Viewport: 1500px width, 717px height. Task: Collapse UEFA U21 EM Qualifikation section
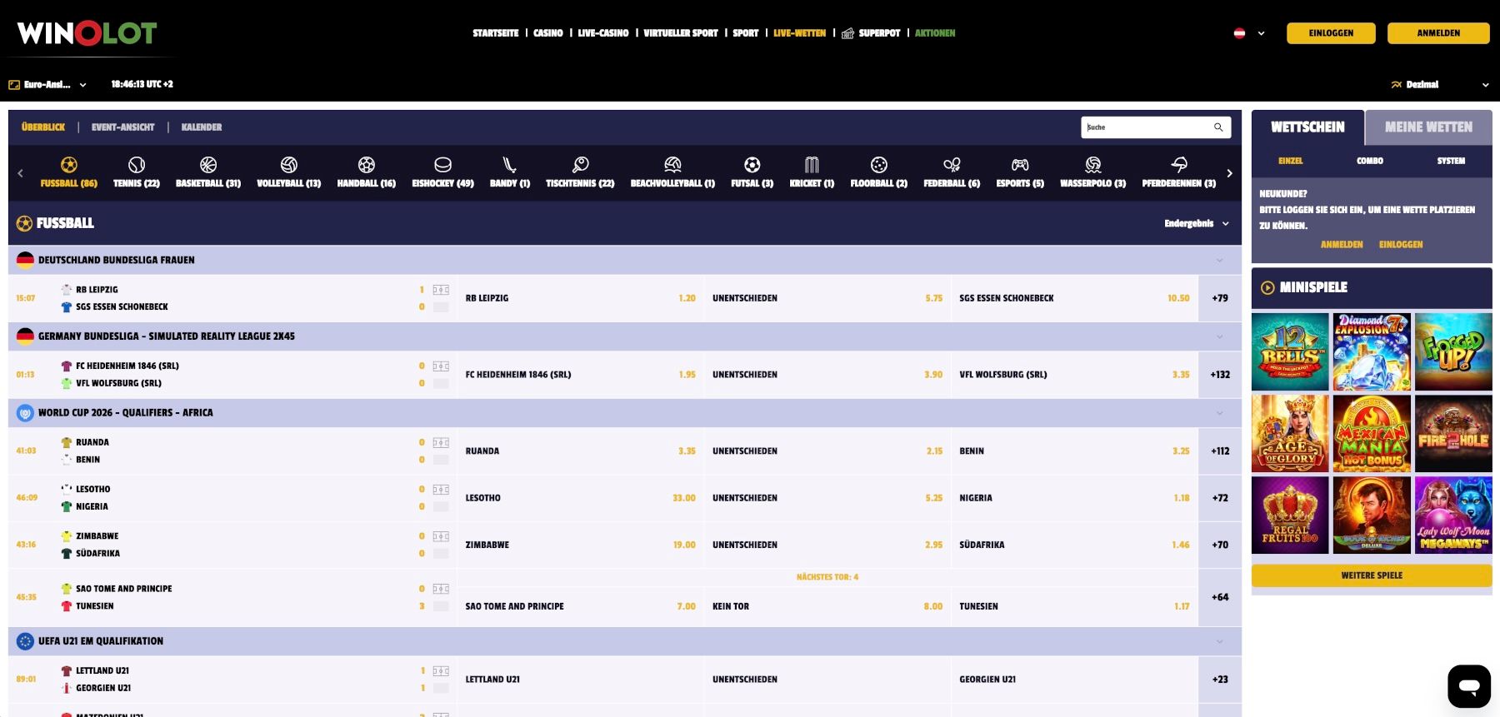click(x=1219, y=641)
